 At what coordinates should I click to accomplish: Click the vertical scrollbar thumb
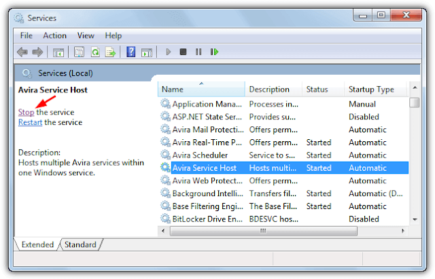tap(415, 103)
